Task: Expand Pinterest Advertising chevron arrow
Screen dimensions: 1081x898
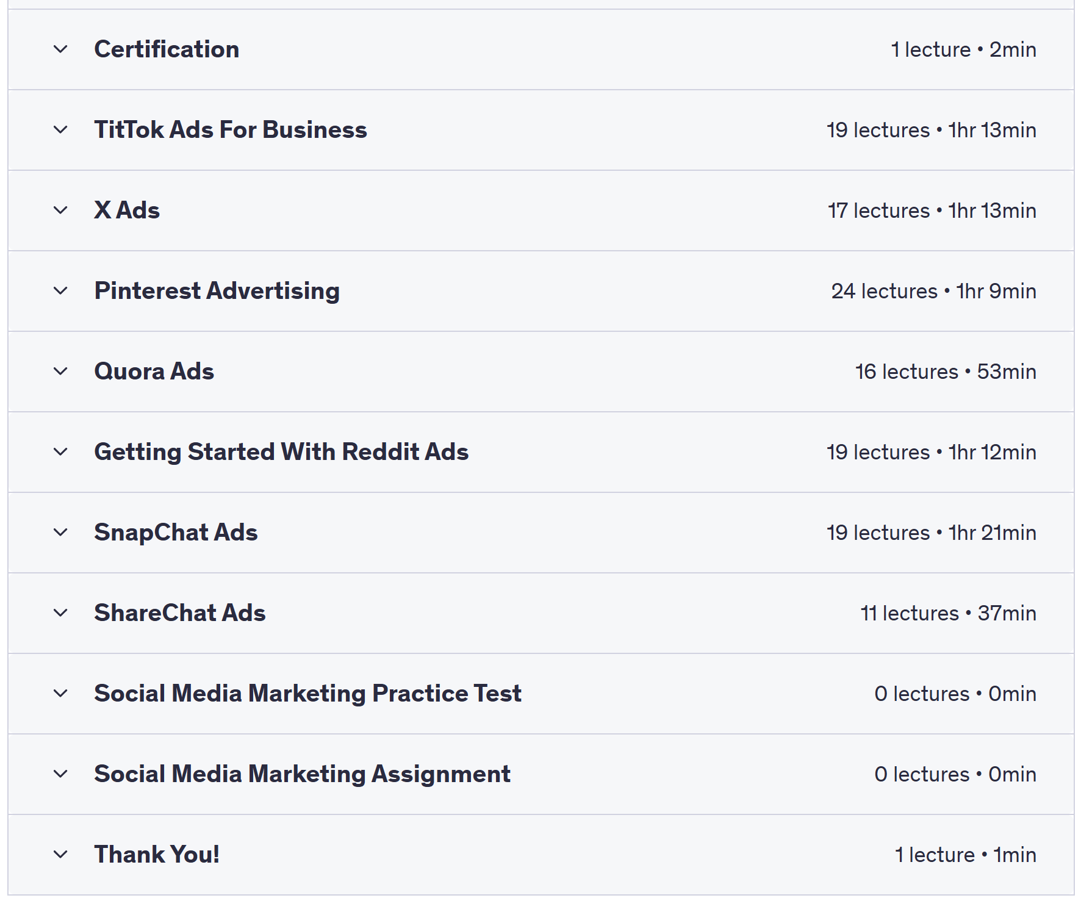Action: 60,291
